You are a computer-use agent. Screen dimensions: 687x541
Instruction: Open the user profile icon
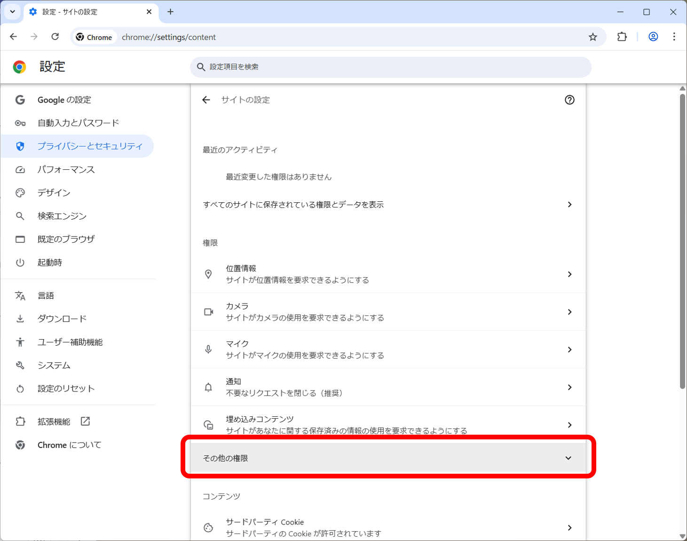653,37
